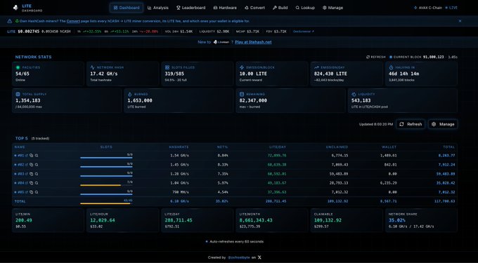Click the Claimable 109,132.92 card
The image size is (478, 263).
[347, 220]
